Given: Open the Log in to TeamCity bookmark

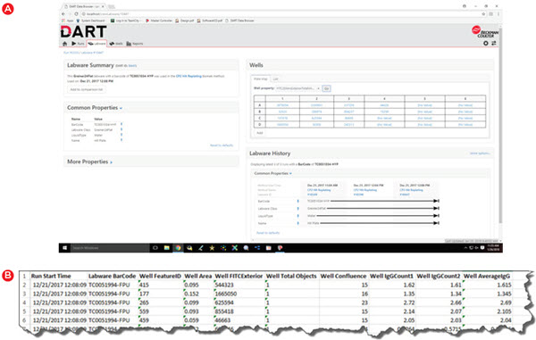Looking at the screenshot, I should (125, 21).
